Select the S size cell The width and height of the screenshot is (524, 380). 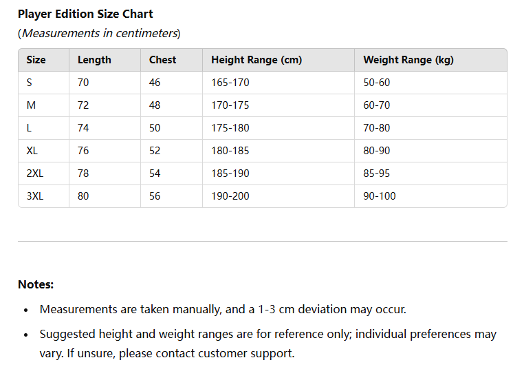click(44, 83)
